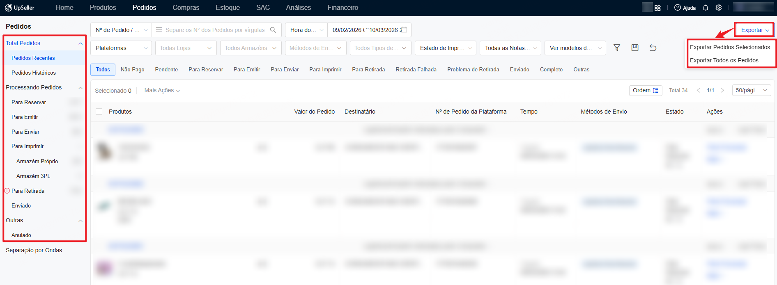Click the filter funnel icon
The height and width of the screenshot is (285, 777).
(x=616, y=48)
